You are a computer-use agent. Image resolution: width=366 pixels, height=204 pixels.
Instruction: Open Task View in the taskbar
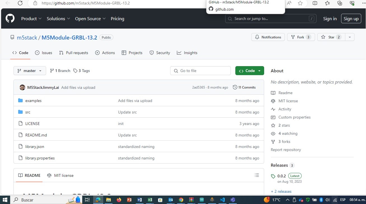(x=87, y=200)
